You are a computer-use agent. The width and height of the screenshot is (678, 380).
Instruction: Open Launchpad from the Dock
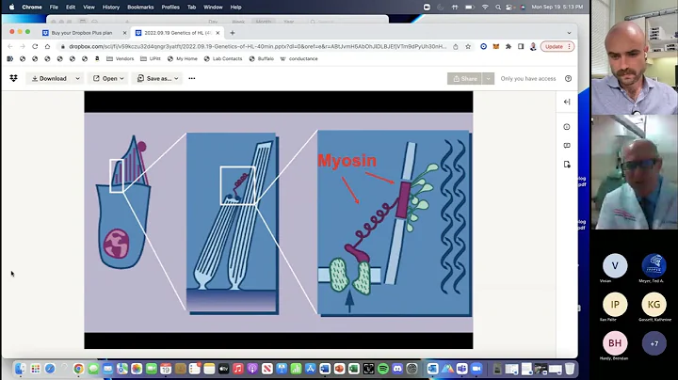(x=36, y=369)
